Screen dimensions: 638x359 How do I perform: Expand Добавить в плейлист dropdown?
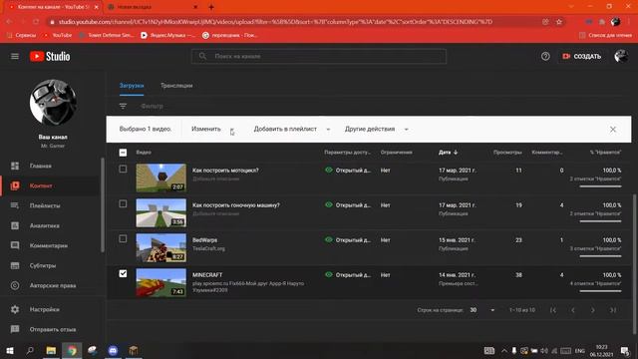(292, 129)
